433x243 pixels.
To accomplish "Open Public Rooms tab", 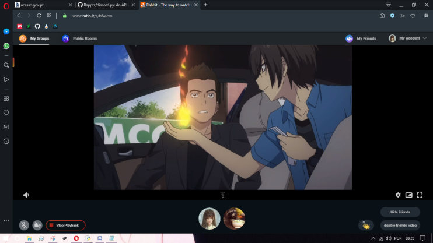I will tap(79, 38).
